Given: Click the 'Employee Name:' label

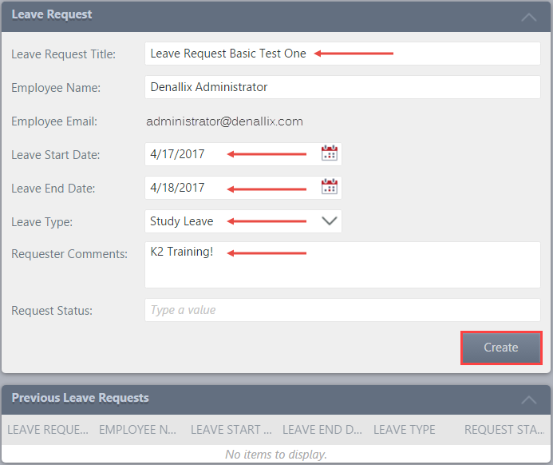Looking at the screenshot, I should click(x=56, y=88).
